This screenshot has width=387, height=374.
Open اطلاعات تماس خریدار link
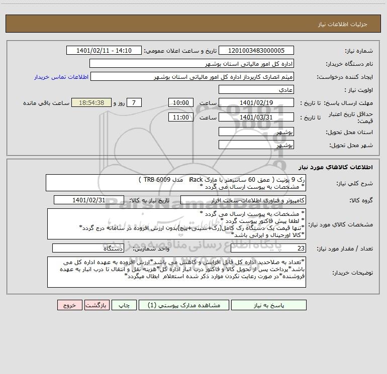(61, 77)
